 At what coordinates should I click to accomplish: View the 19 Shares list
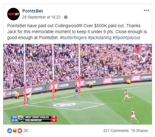coord(140,131)
